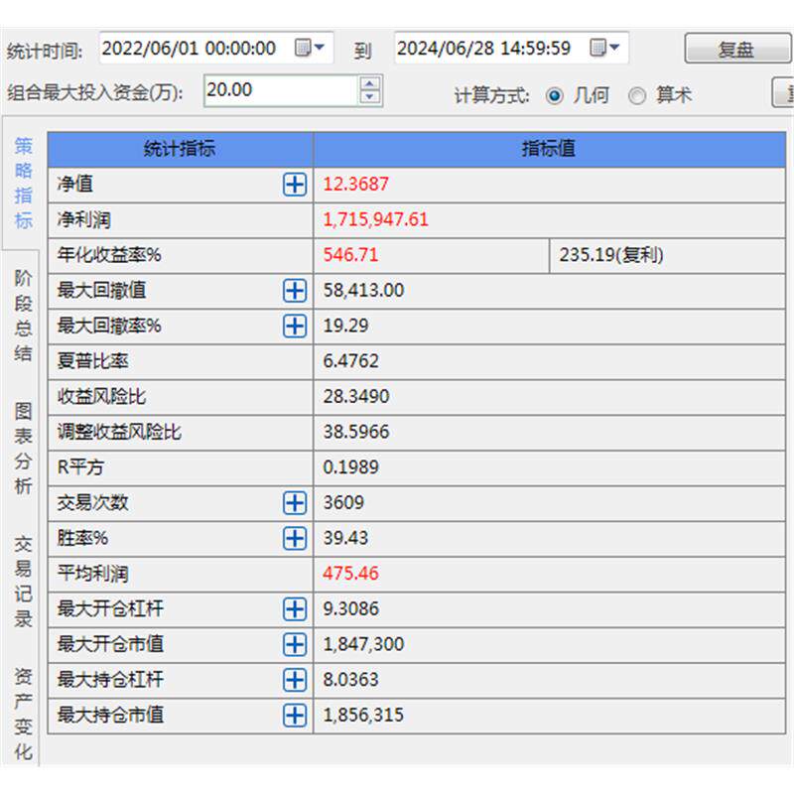The width and height of the screenshot is (794, 794).
Task: Select the 8.0363 leverage value
Action: 550,680
